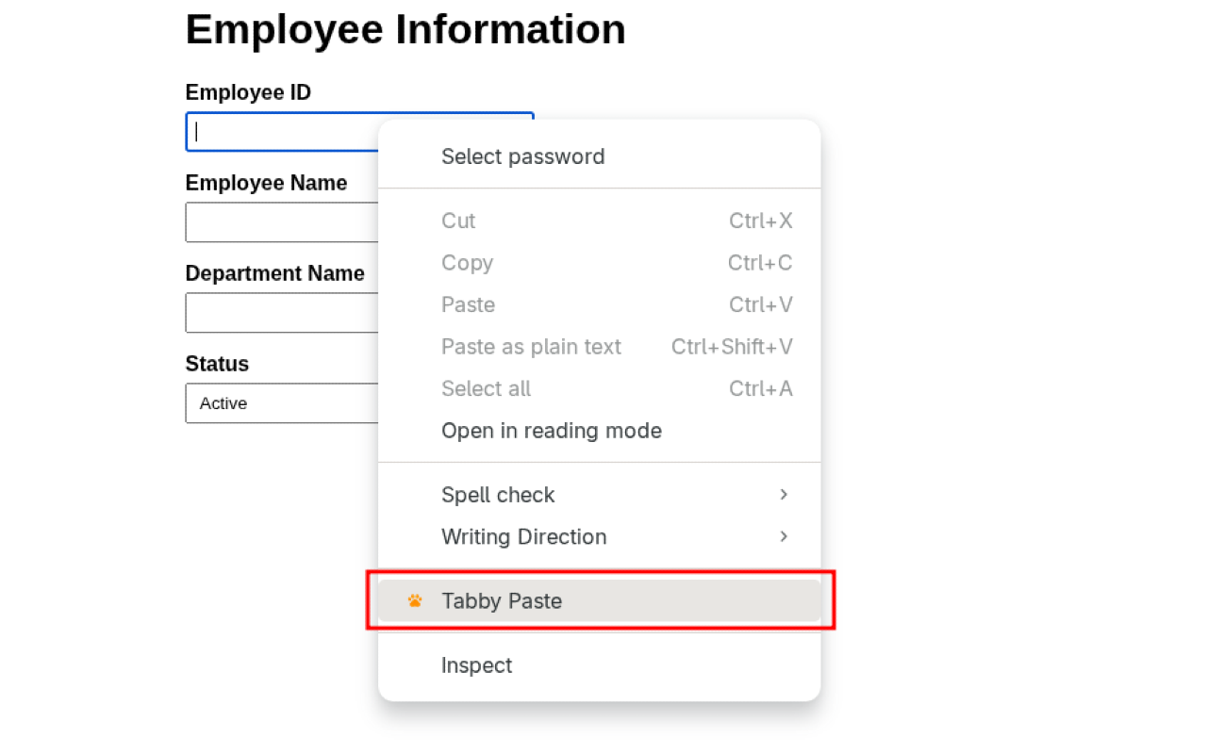Image resolution: width=1207 pixels, height=754 pixels.
Task: Click Select password in the context menu
Action: pos(523,156)
